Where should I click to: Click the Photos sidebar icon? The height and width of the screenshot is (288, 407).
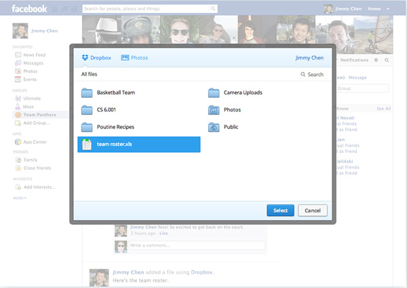pyautogui.click(x=18, y=71)
